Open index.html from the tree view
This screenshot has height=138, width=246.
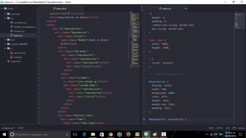pyautogui.click(x=16, y=61)
